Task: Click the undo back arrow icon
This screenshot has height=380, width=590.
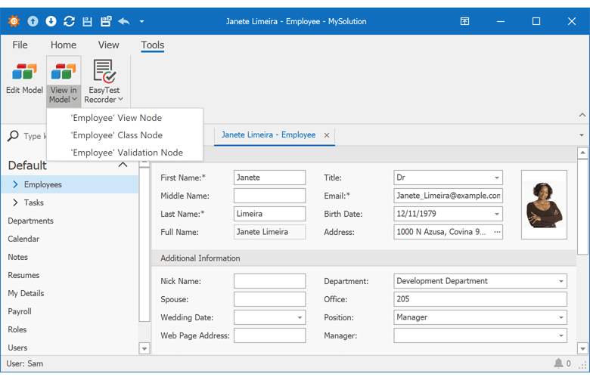Action: pos(124,21)
